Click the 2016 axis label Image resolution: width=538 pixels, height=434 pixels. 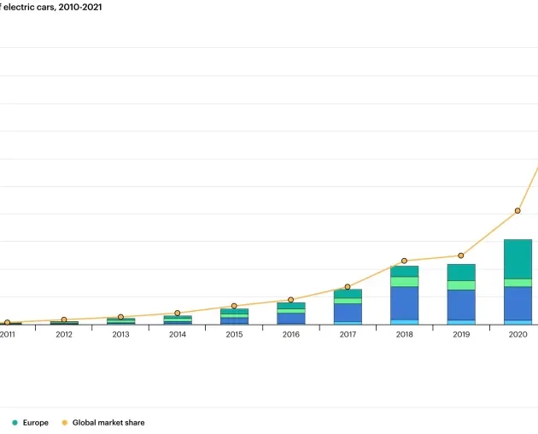click(291, 334)
